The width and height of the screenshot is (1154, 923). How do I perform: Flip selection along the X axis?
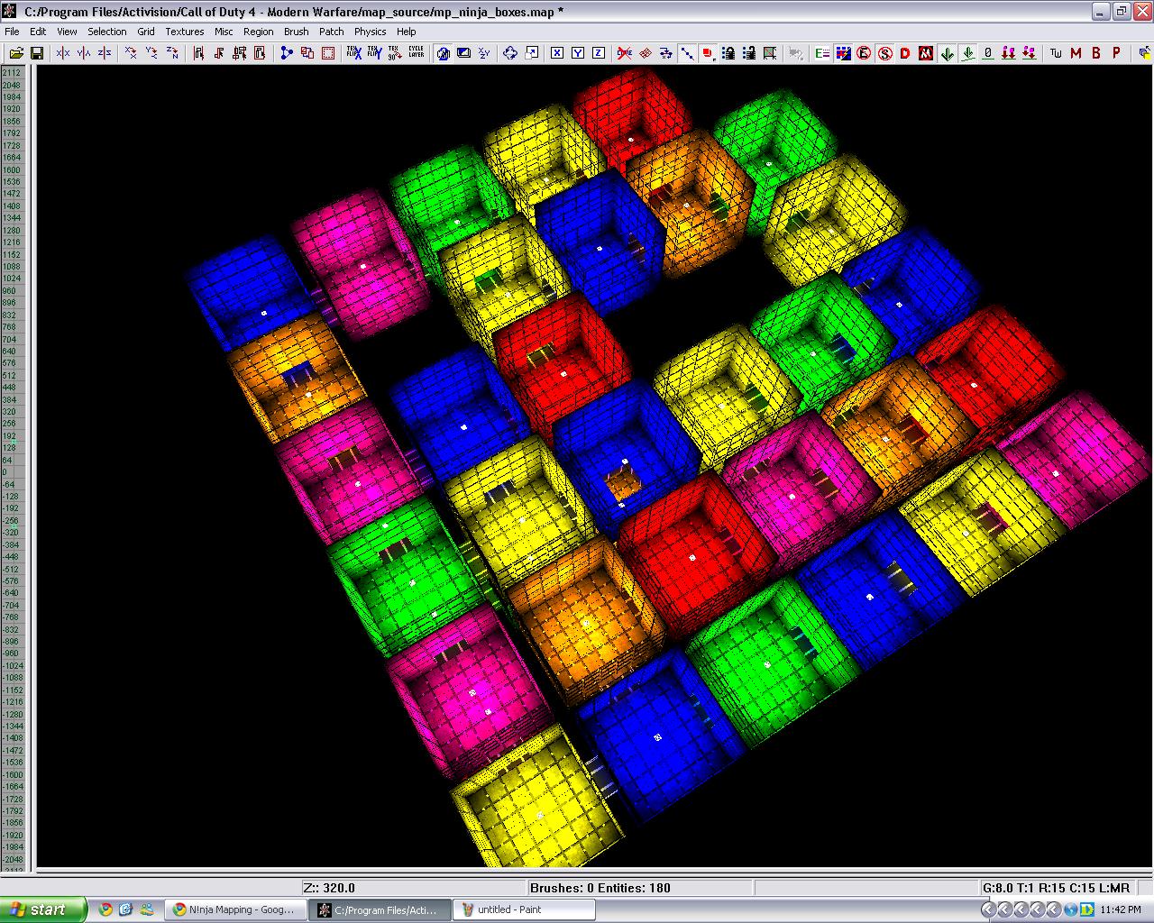pos(63,53)
